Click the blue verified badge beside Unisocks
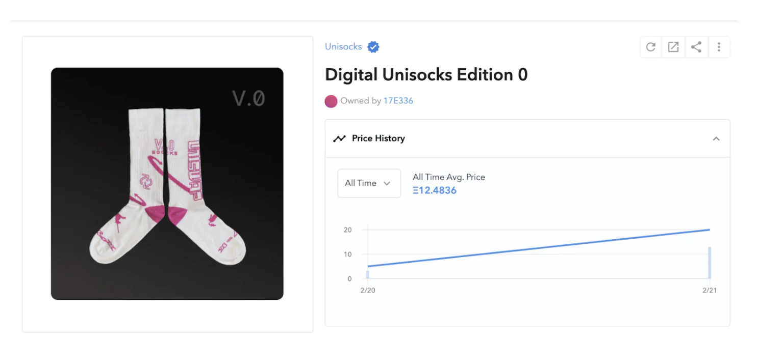 coord(373,47)
